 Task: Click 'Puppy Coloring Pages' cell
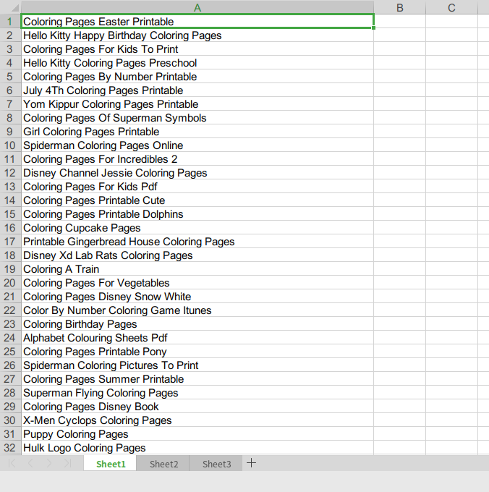pyautogui.click(x=197, y=434)
